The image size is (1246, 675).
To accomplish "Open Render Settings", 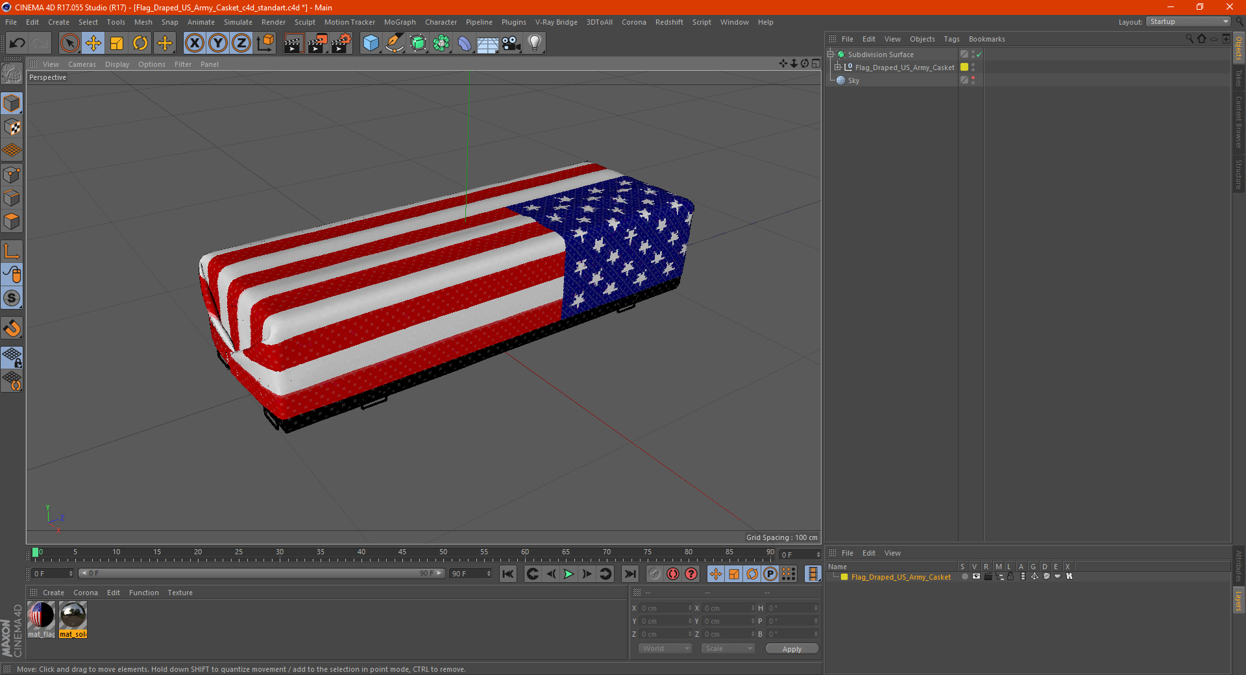I will pyautogui.click(x=341, y=43).
